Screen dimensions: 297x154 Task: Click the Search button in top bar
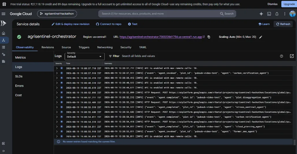[x=227, y=14]
